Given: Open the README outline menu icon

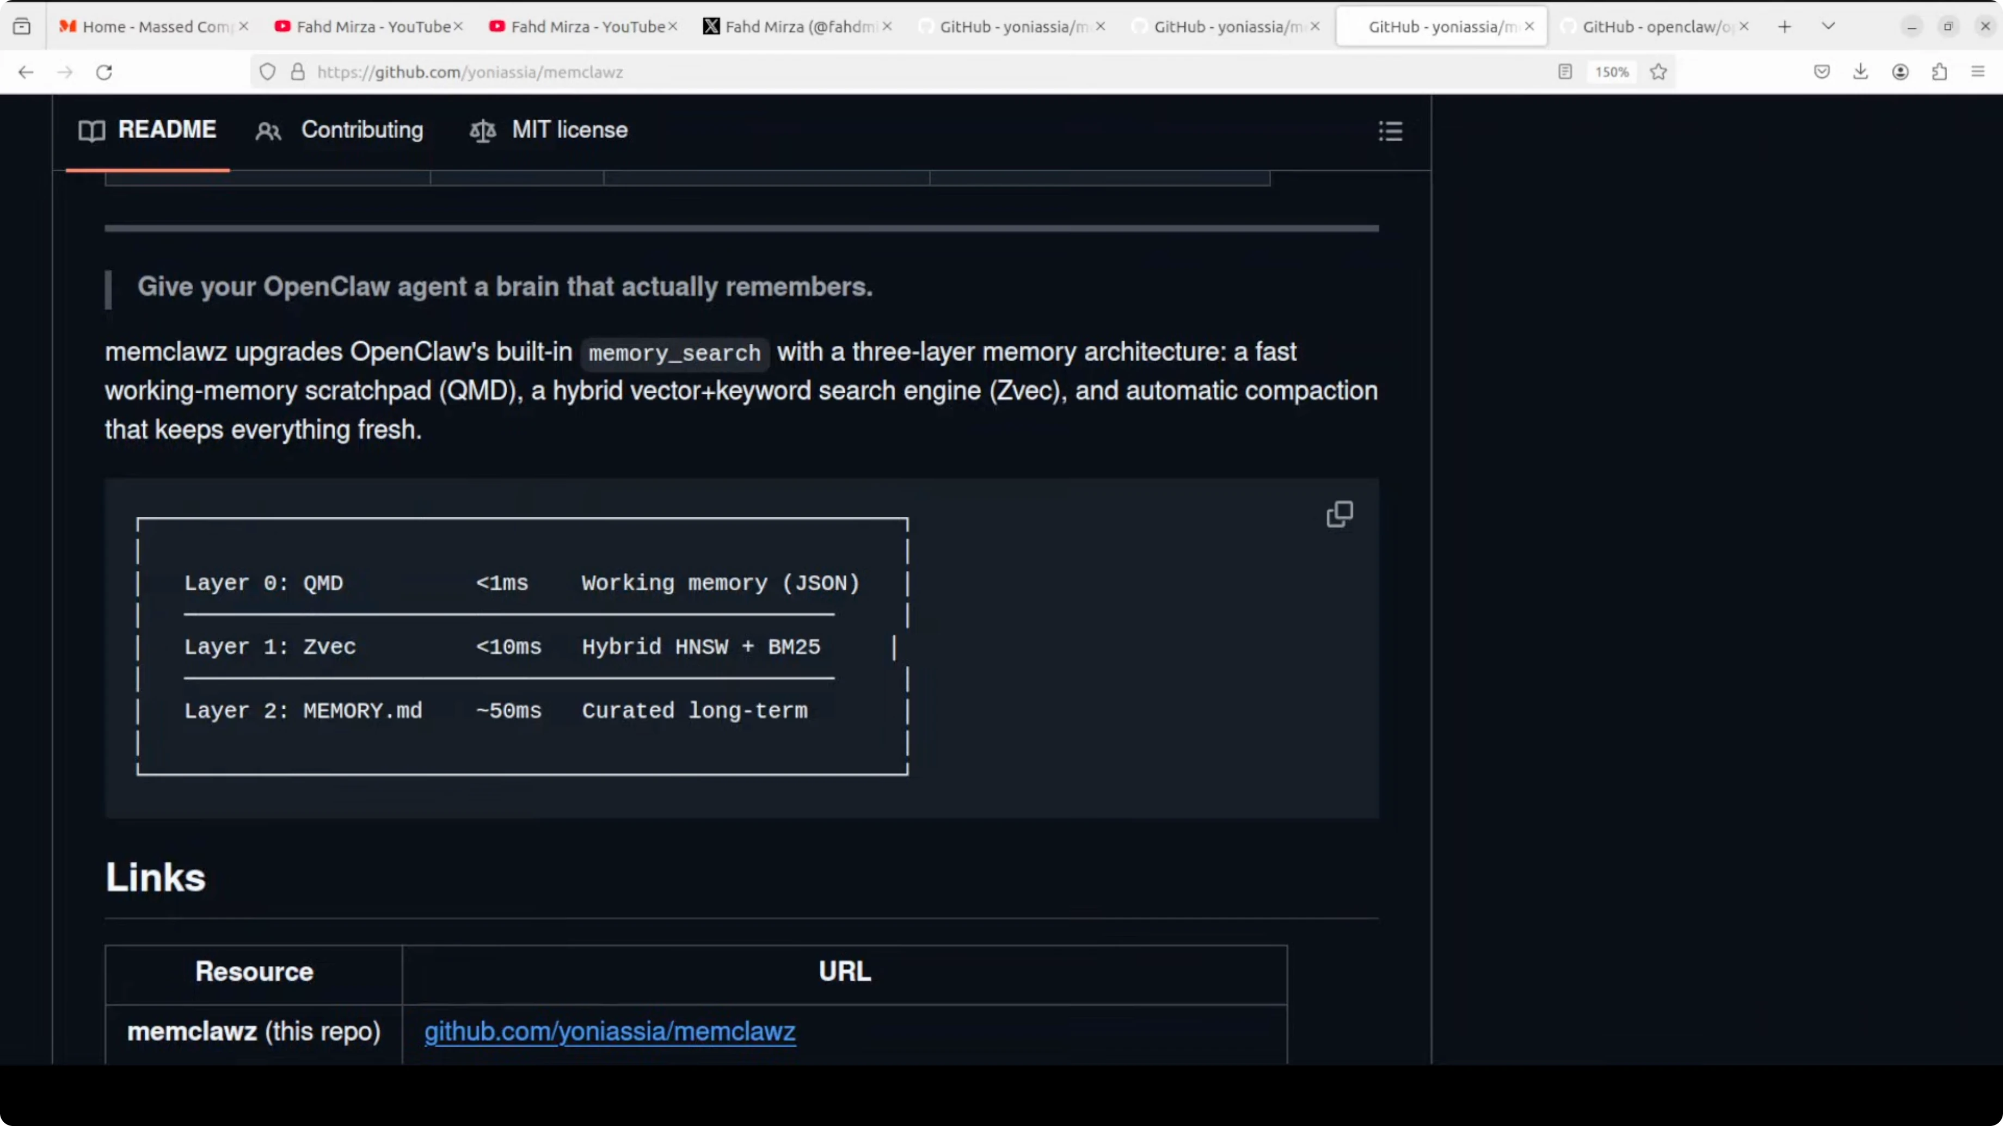Looking at the screenshot, I should [x=1390, y=131].
